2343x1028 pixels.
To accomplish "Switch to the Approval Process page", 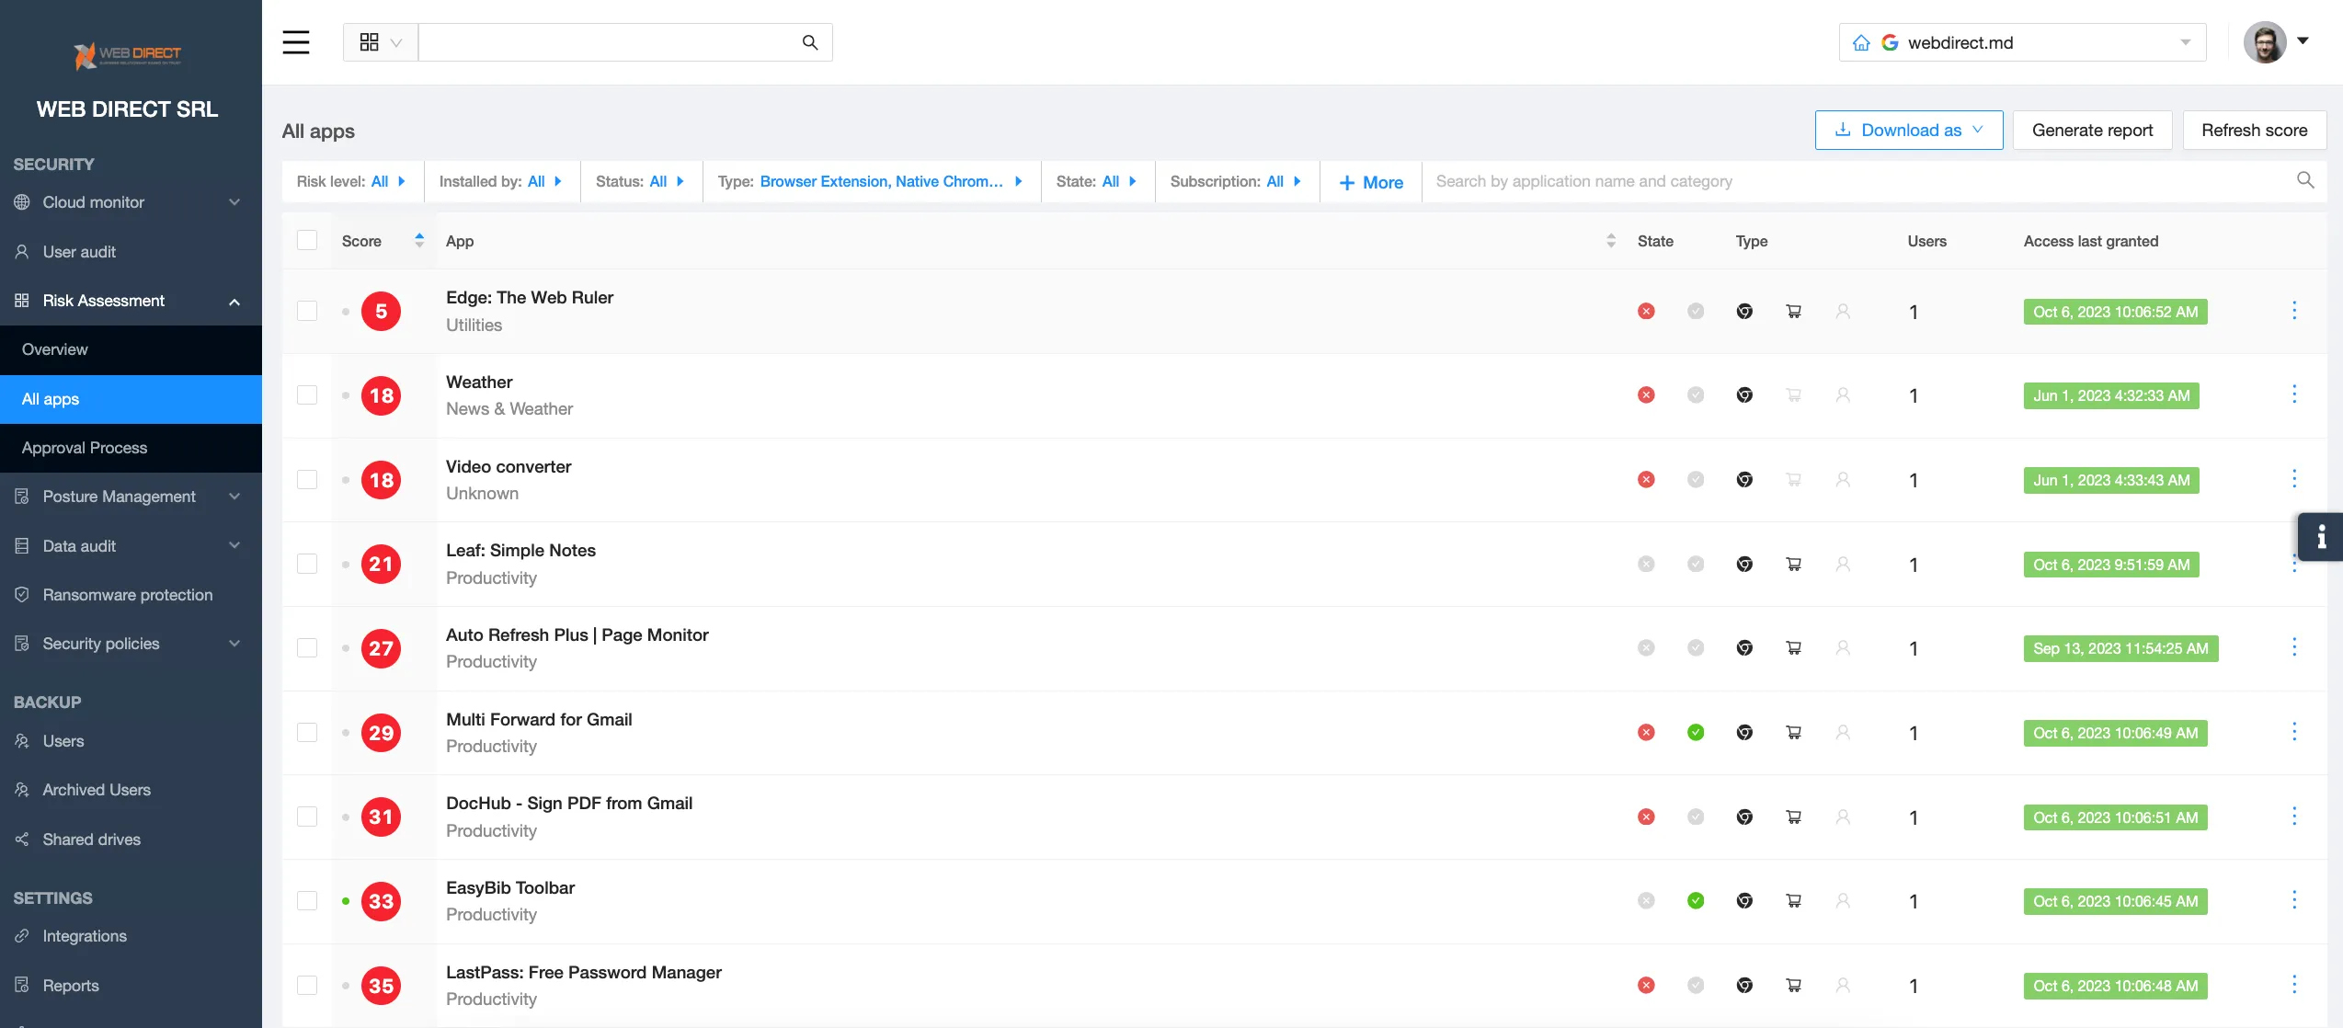I will (85, 448).
